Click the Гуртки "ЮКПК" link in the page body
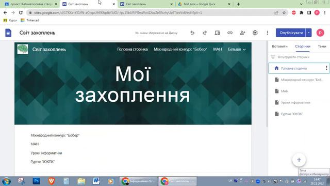The image size is (330, 186). 43,162
